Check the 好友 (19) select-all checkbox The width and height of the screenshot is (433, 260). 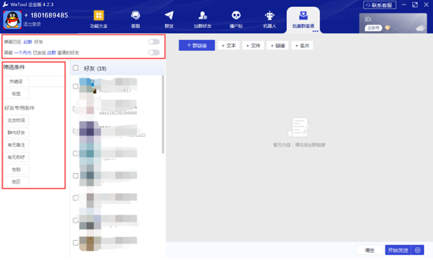point(76,68)
